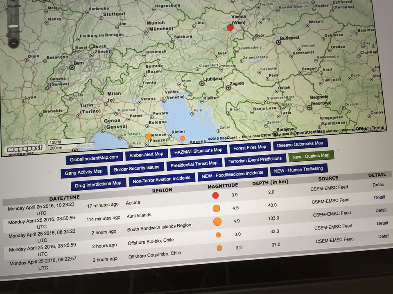Click the red quake marker near Vienna
This screenshot has height=294, width=393.
coord(230,27)
